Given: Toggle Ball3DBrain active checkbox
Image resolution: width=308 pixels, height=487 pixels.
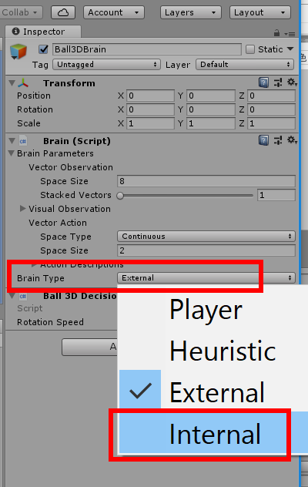Looking at the screenshot, I should [x=43, y=49].
